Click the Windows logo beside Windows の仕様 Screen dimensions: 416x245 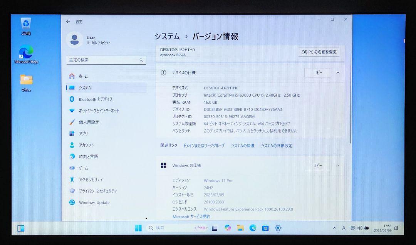coord(164,165)
